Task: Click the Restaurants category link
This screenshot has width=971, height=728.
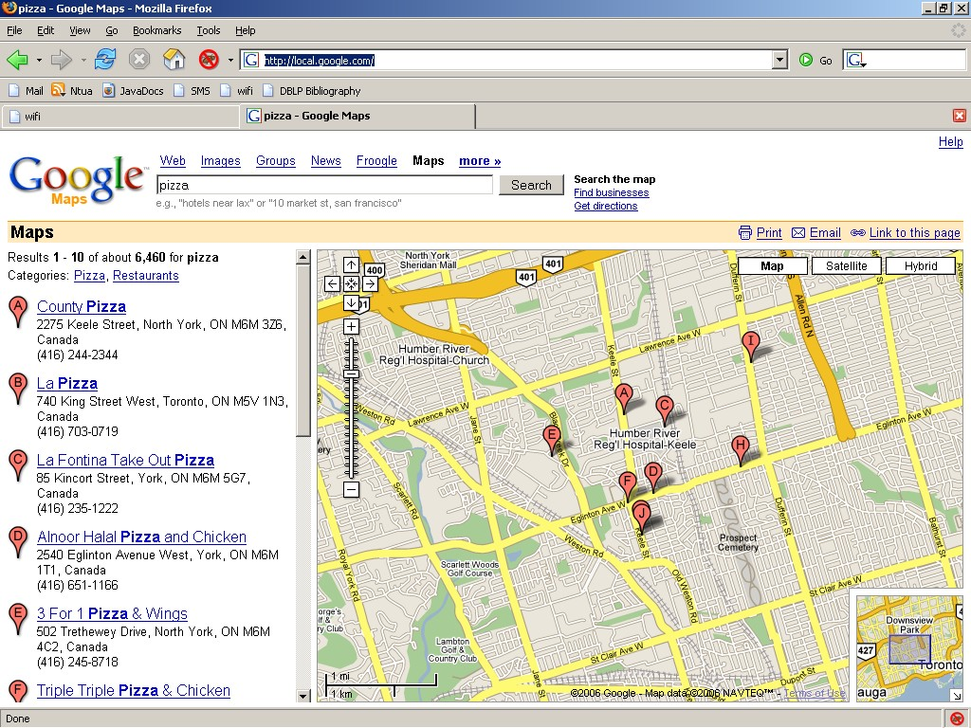Action: pyautogui.click(x=145, y=276)
